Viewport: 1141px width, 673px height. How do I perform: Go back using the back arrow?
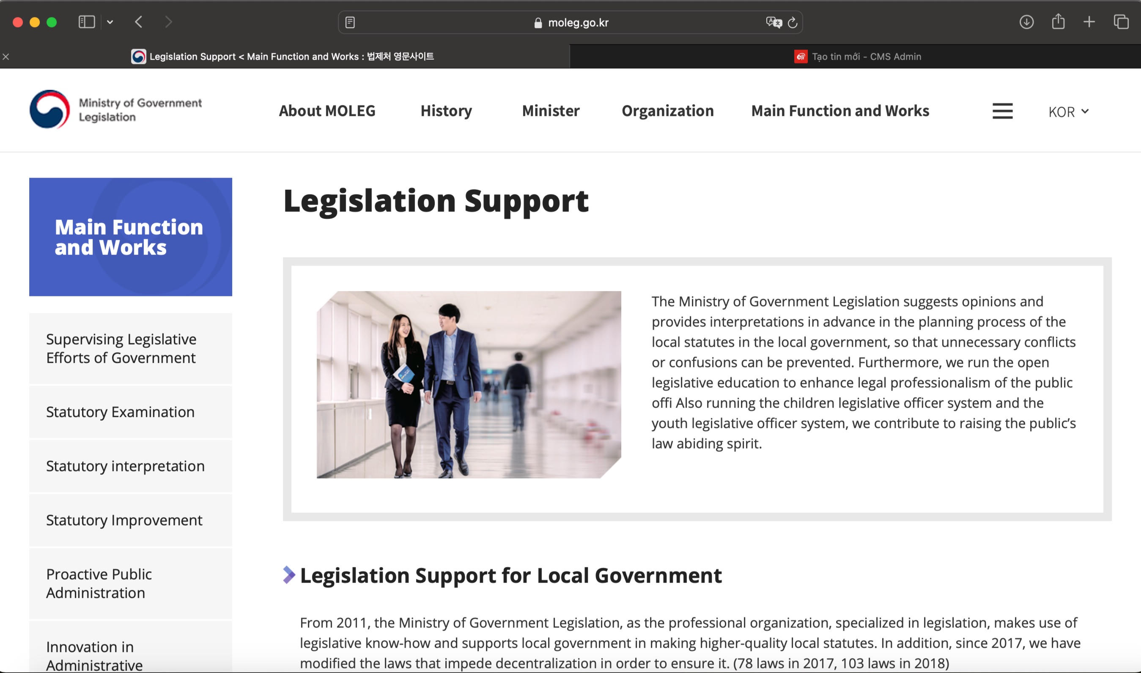tap(139, 22)
